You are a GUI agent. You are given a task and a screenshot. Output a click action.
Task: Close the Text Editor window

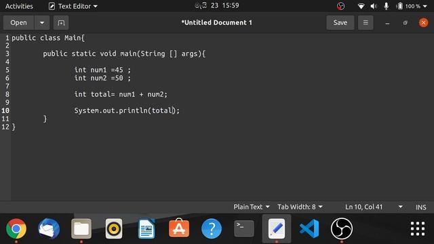423,22
